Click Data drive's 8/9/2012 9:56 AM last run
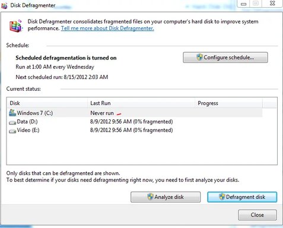The width and height of the screenshot is (283, 228). pyautogui.click(x=131, y=122)
